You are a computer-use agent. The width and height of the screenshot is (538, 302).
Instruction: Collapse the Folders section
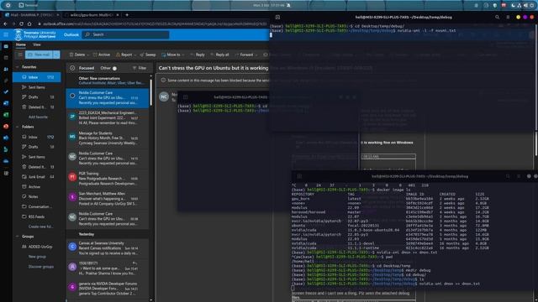point(17,127)
